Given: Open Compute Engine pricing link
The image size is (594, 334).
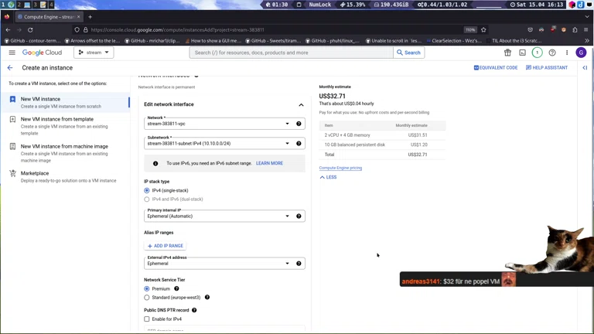Looking at the screenshot, I should [x=340, y=168].
